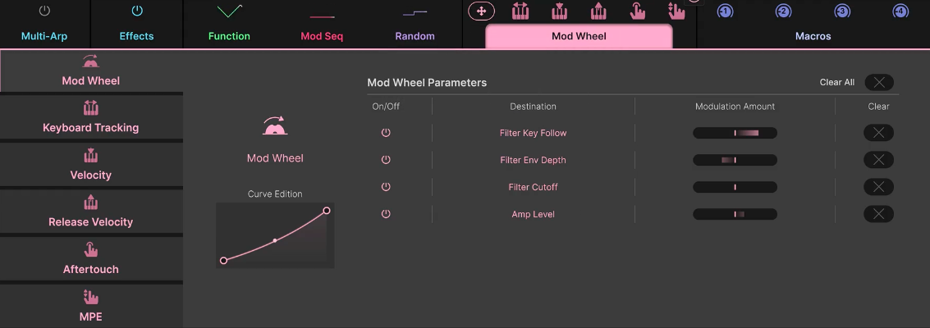Click the move-arrows icon in top toolbar
Image resolution: width=930 pixels, height=328 pixels.
(x=481, y=11)
